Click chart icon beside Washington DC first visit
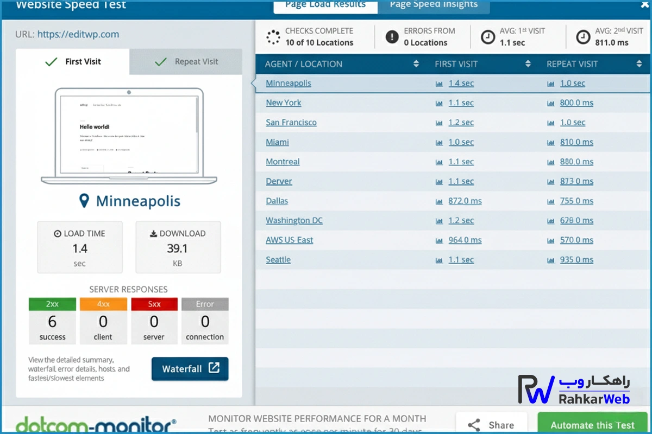The height and width of the screenshot is (434, 652). [x=439, y=221]
